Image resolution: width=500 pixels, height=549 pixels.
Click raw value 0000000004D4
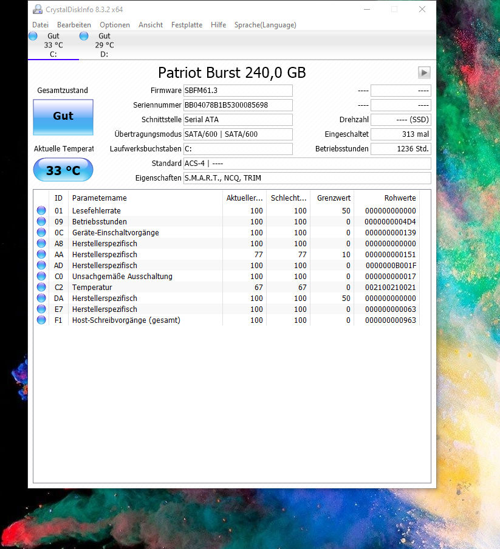(x=390, y=222)
